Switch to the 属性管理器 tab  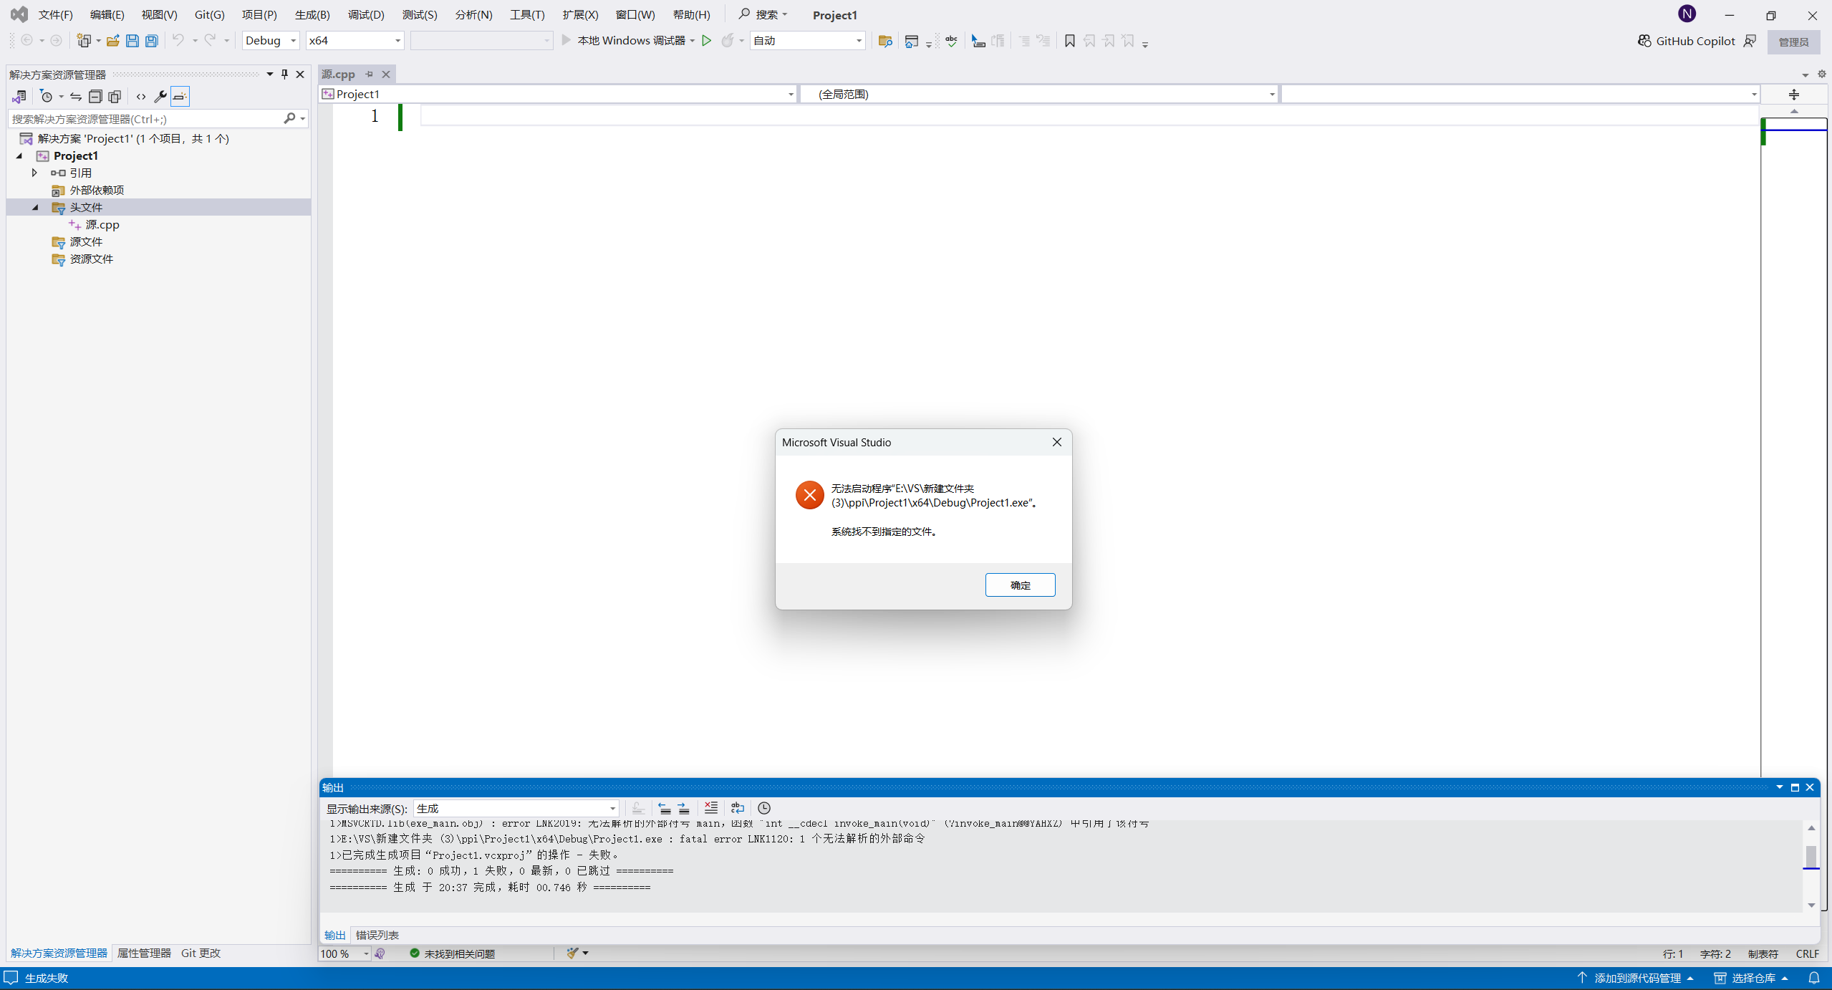(x=144, y=953)
